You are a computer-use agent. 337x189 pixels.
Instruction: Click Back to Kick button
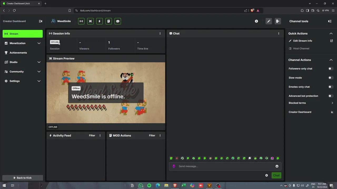coord(23,178)
